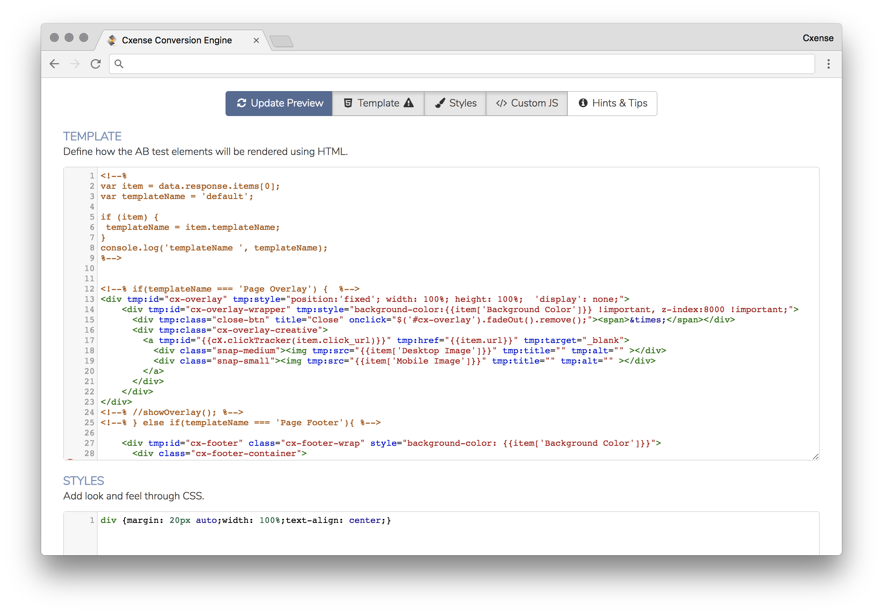Click the template editor resize handle
The image size is (883, 614).
[816, 456]
